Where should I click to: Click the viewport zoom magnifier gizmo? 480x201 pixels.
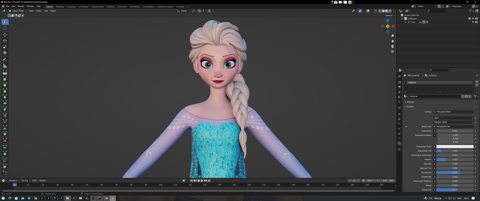click(392, 36)
